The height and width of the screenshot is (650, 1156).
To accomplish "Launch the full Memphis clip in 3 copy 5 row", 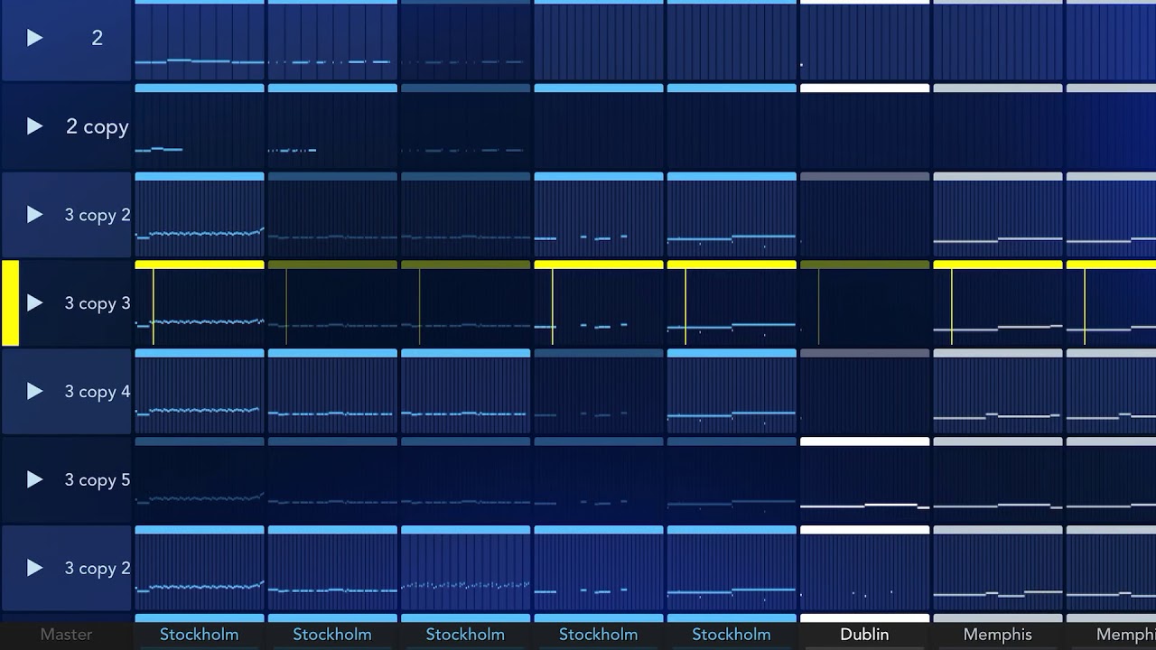I will [x=998, y=480].
